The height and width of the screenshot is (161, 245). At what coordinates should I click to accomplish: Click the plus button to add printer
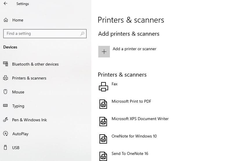[x=104, y=52]
